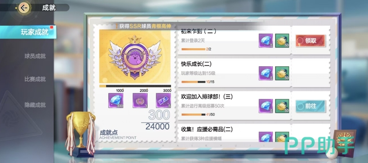The image size is (368, 163).
Task: Tap diamond reward for 初来乍到(二)
Action: pos(266,41)
